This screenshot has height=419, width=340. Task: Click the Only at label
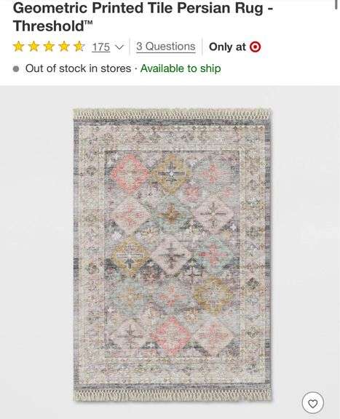[x=227, y=47]
